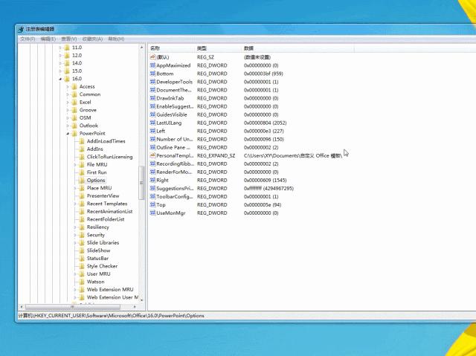Click the Registry Editor title bar icon
Screen dimensions: 476x356
pos(21,29)
